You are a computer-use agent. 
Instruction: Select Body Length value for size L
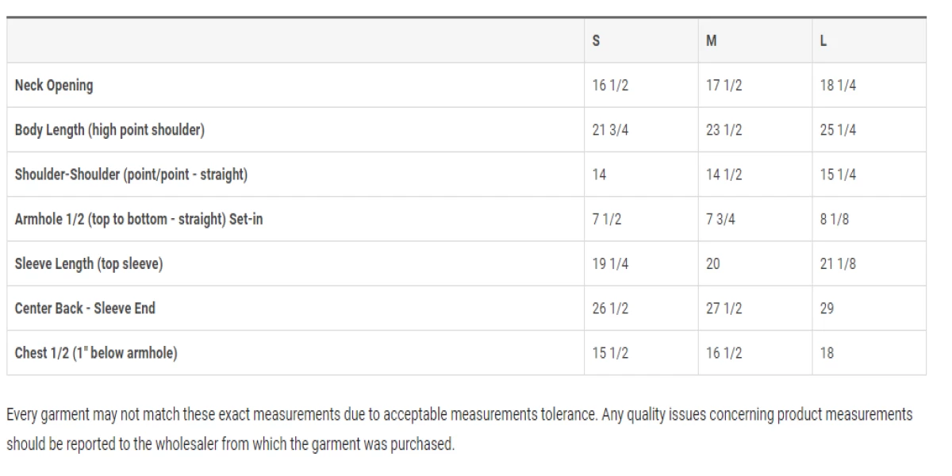pyautogui.click(x=838, y=130)
